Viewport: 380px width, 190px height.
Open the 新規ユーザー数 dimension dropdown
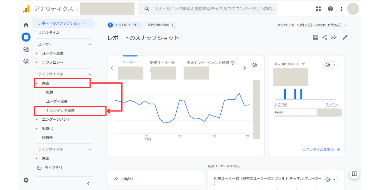320,179
